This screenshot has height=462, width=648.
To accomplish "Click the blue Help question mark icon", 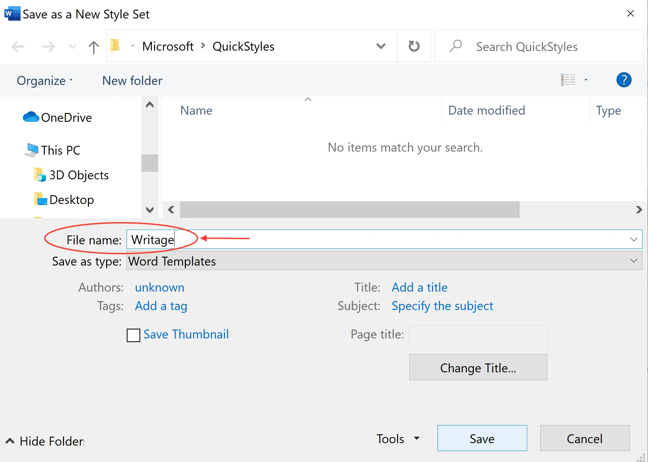I will [624, 80].
